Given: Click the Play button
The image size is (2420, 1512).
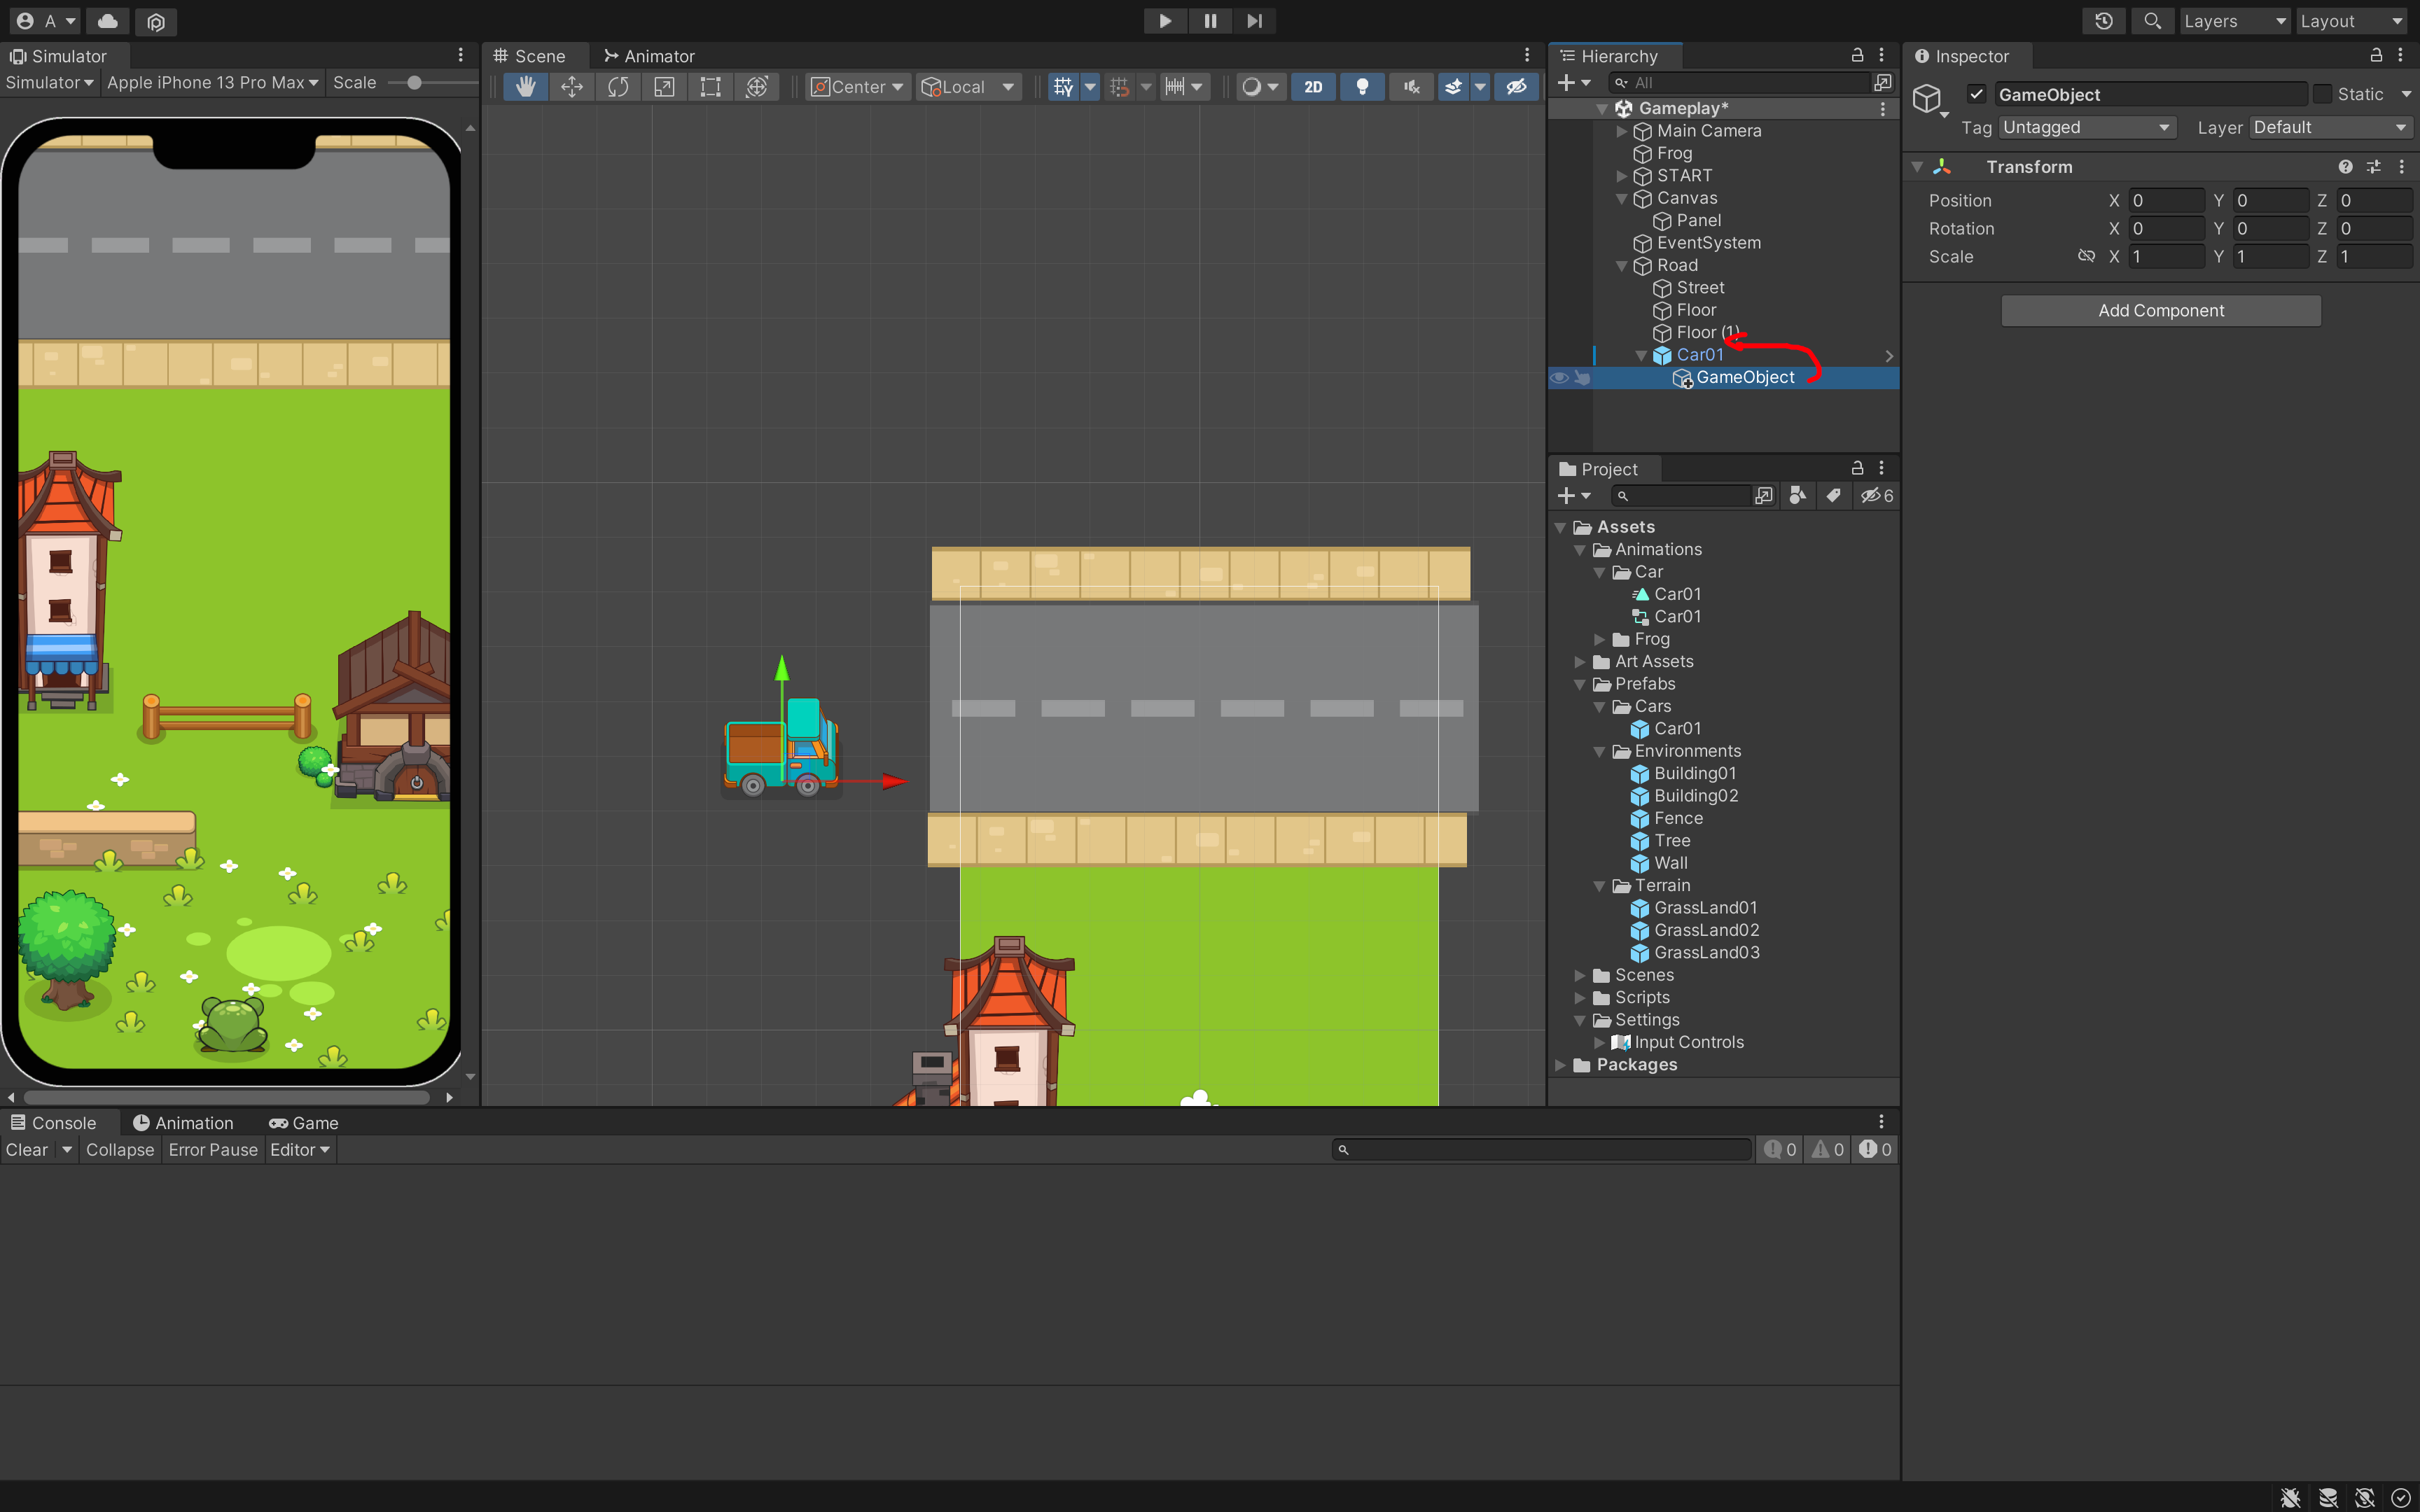Looking at the screenshot, I should tap(1165, 21).
